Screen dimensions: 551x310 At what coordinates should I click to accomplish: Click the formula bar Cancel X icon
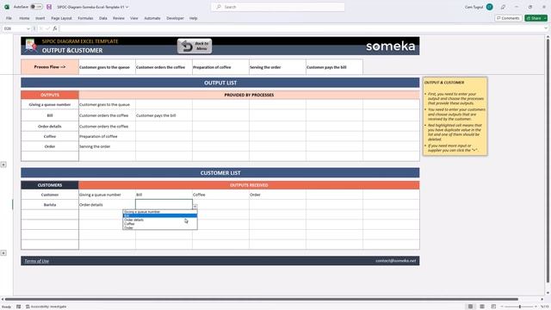[41, 28]
